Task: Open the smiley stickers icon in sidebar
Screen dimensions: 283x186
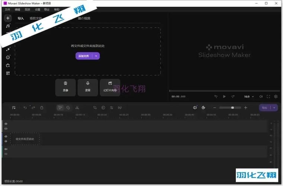Action: click(8, 57)
